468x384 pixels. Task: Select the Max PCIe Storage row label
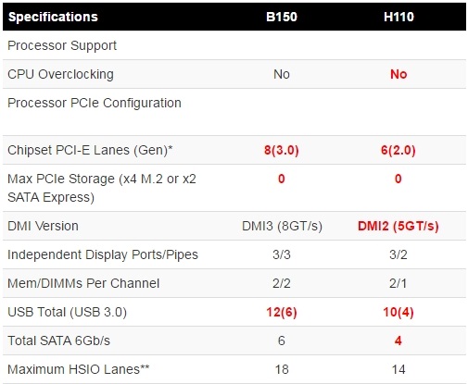pos(102,188)
